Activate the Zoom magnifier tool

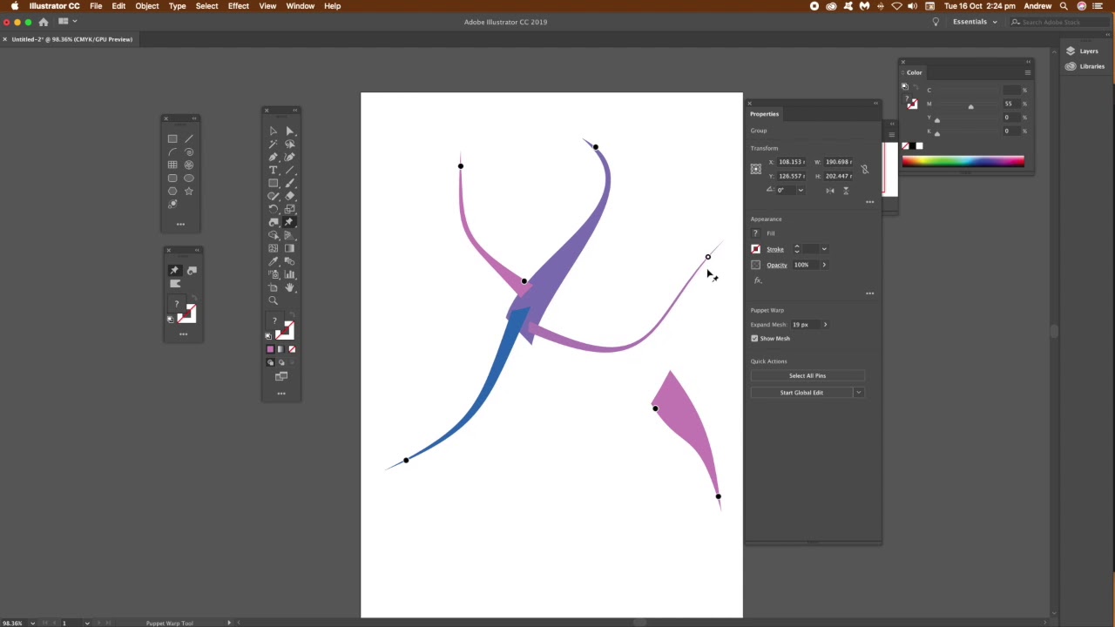[273, 300]
